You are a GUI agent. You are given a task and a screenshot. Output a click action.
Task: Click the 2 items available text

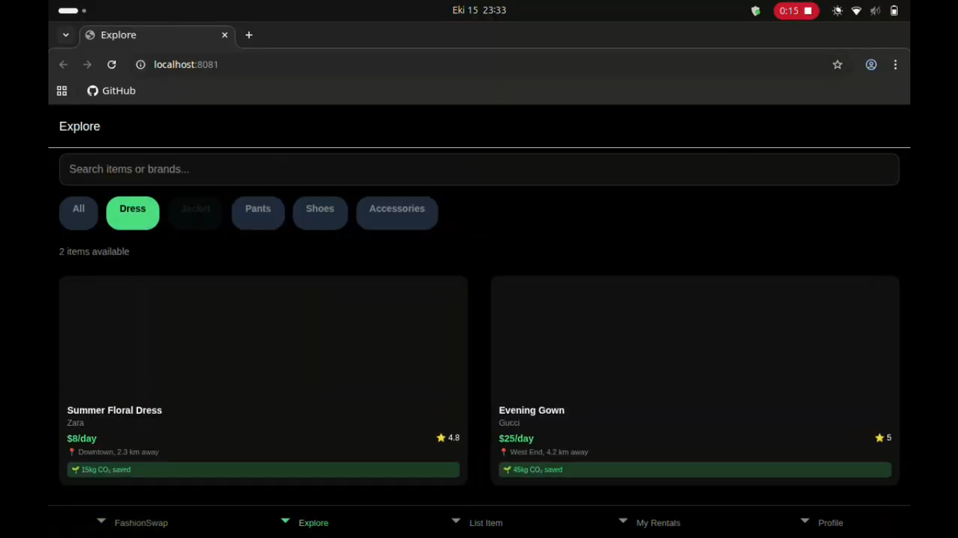tap(94, 251)
